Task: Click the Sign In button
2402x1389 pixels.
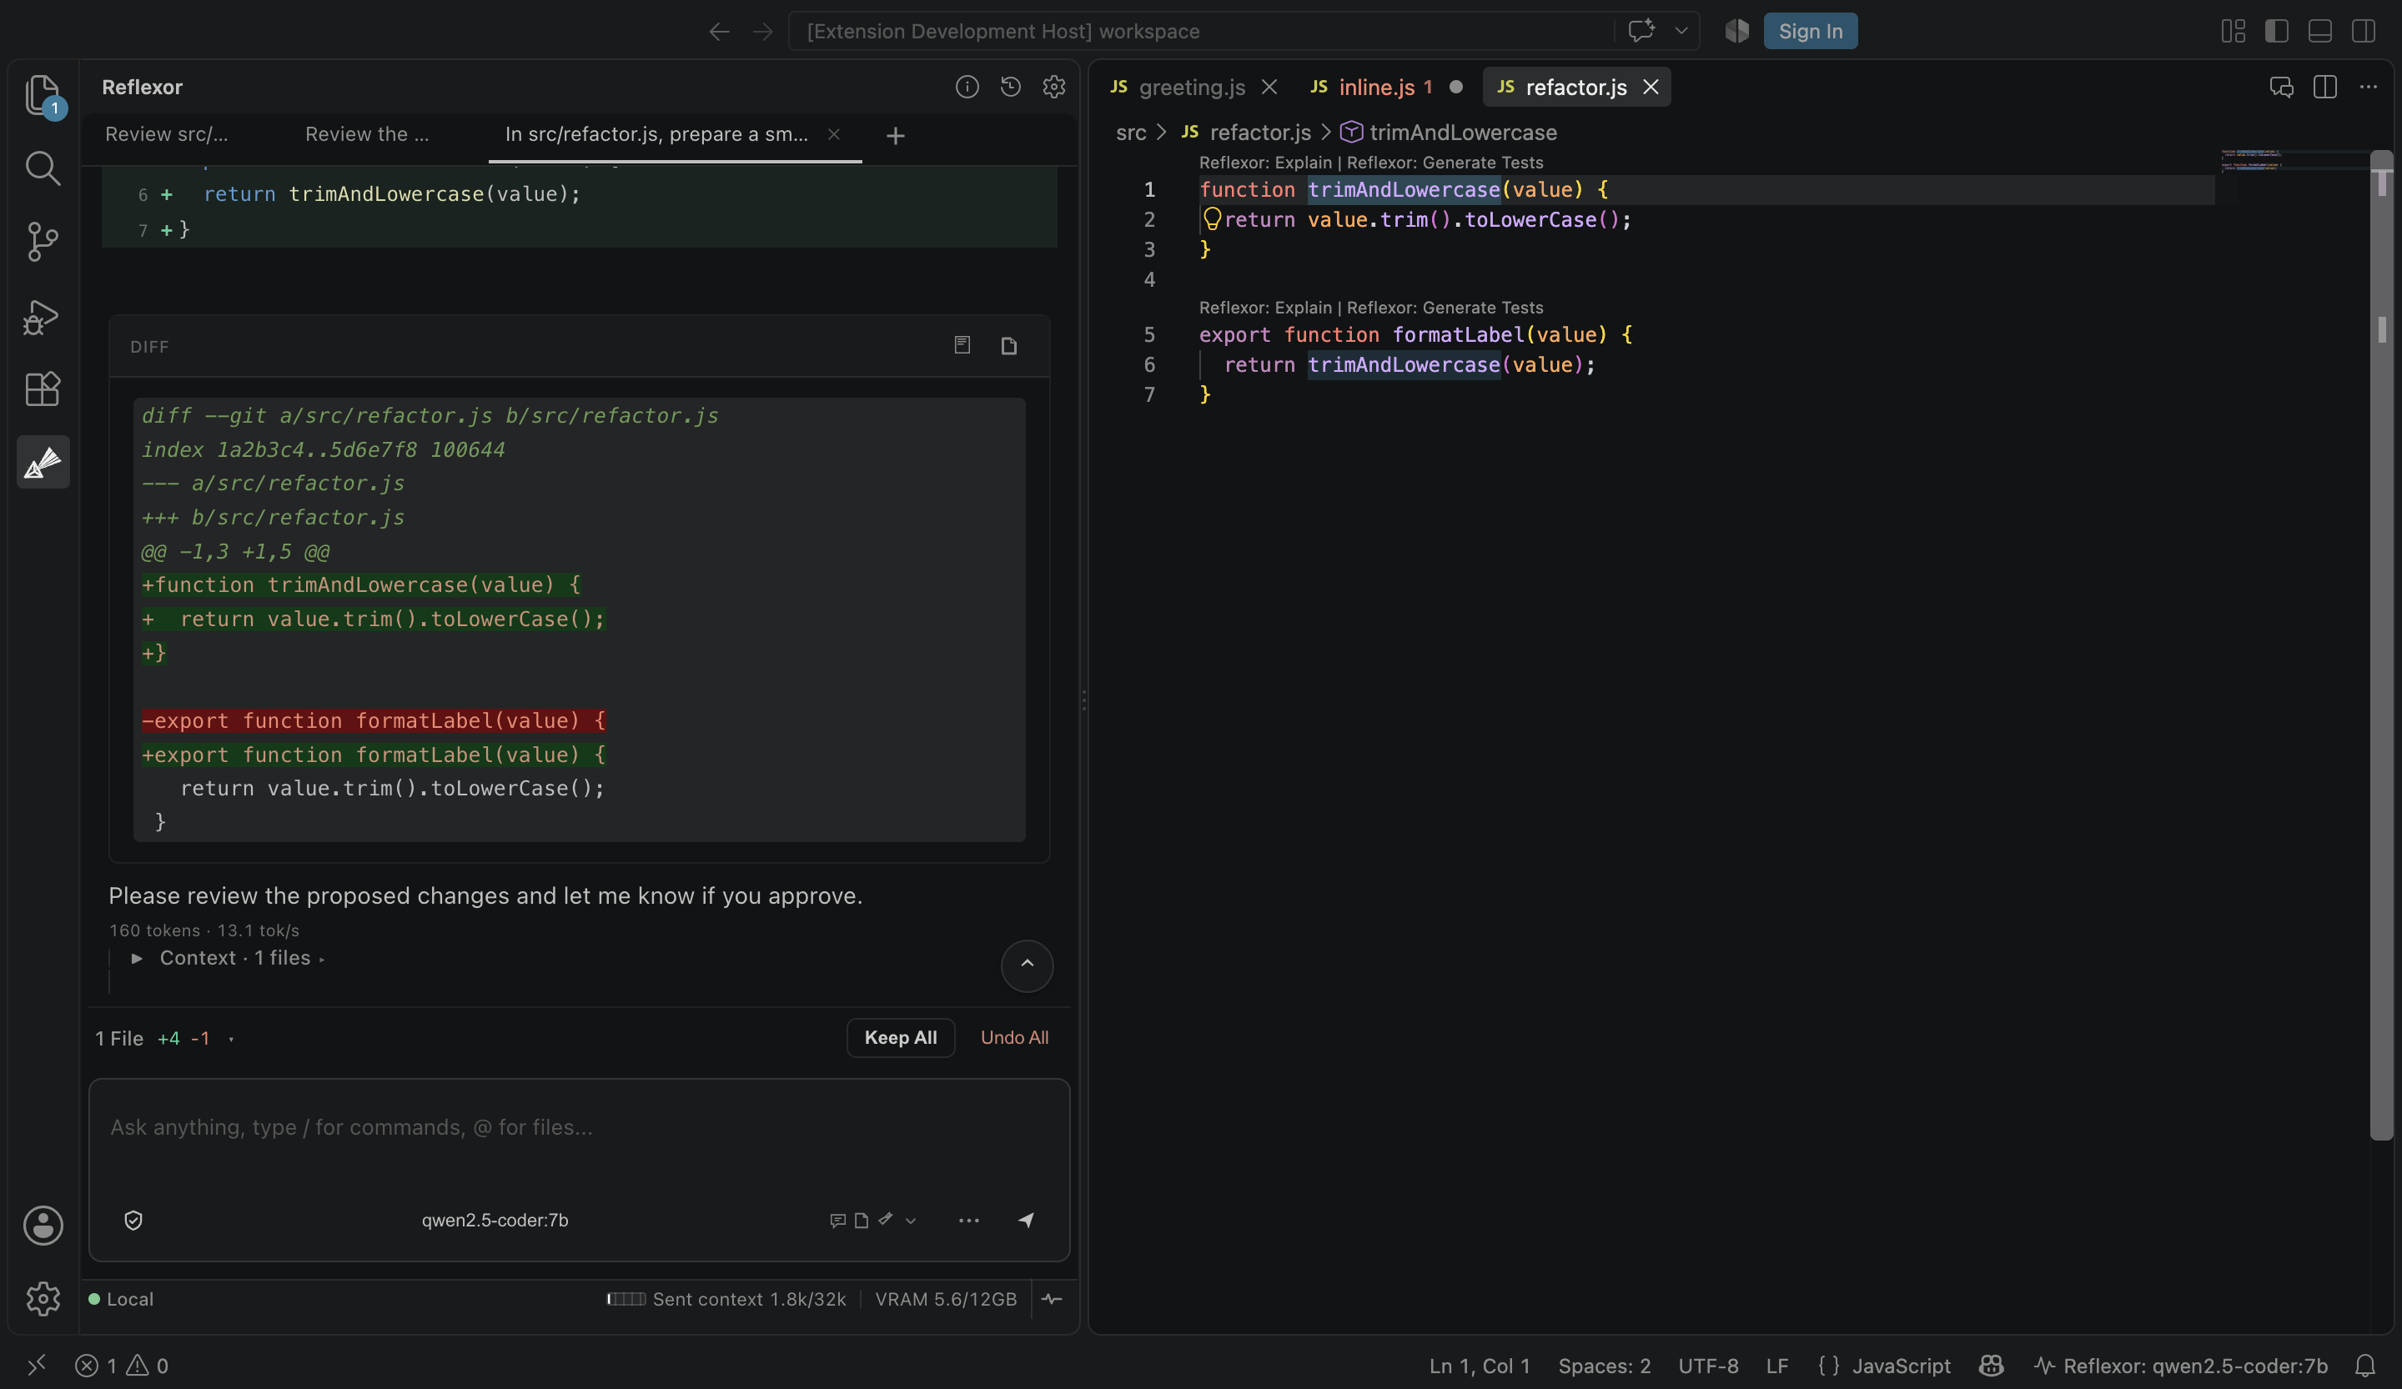Action: tap(1810, 31)
